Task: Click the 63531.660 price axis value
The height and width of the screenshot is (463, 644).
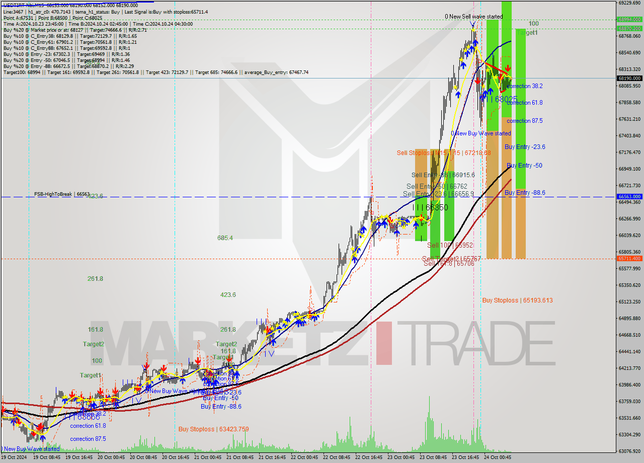Action: [x=629, y=418]
